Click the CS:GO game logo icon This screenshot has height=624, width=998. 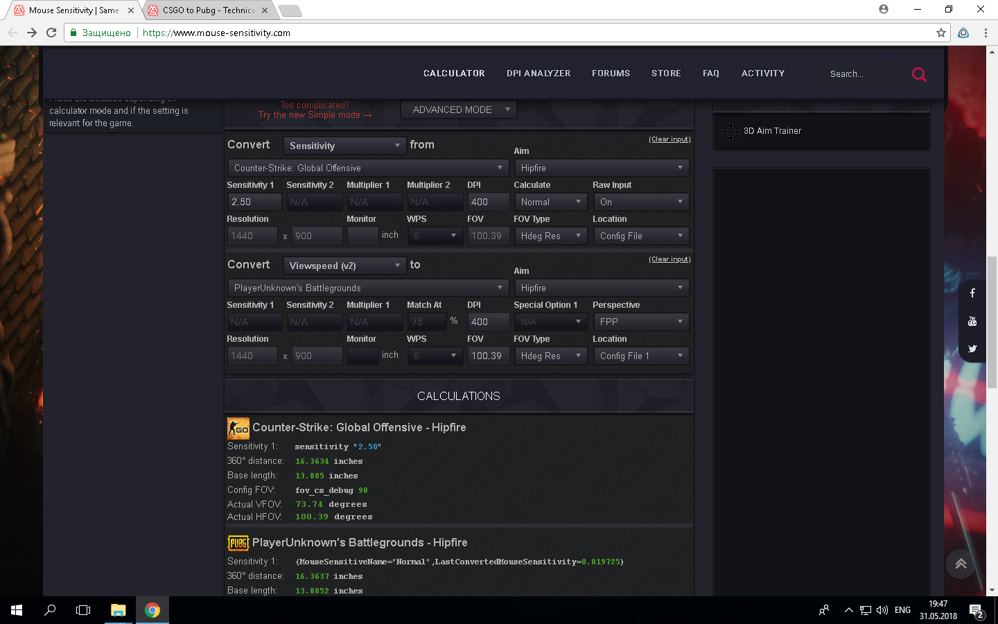(x=238, y=428)
